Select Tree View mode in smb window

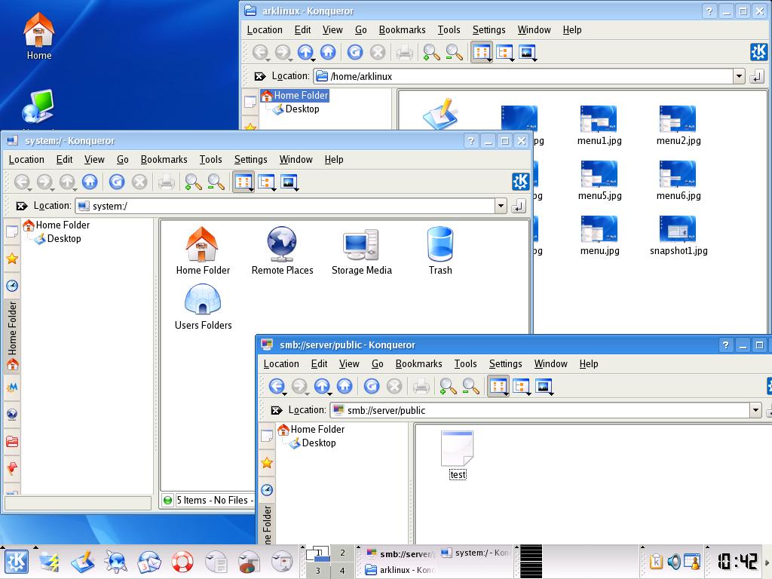click(x=521, y=387)
